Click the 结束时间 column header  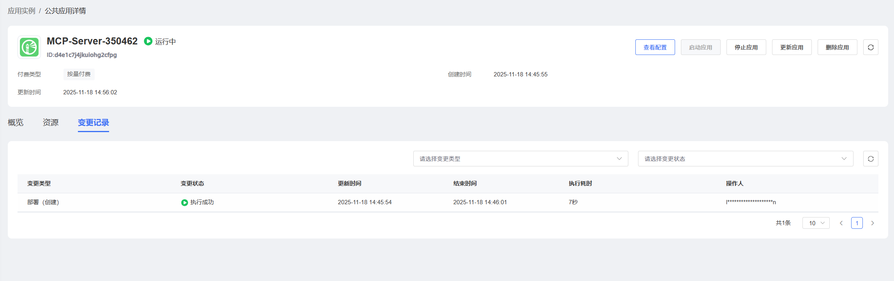pos(465,184)
